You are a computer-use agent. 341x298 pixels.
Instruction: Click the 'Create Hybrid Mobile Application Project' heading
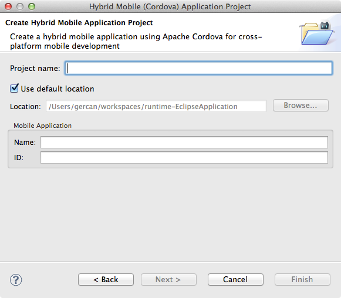tap(79, 23)
